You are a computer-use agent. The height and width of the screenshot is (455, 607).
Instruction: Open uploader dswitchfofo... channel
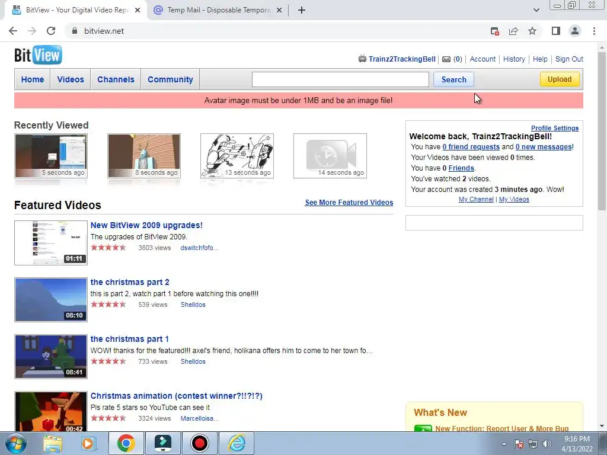tap(199, 248)
